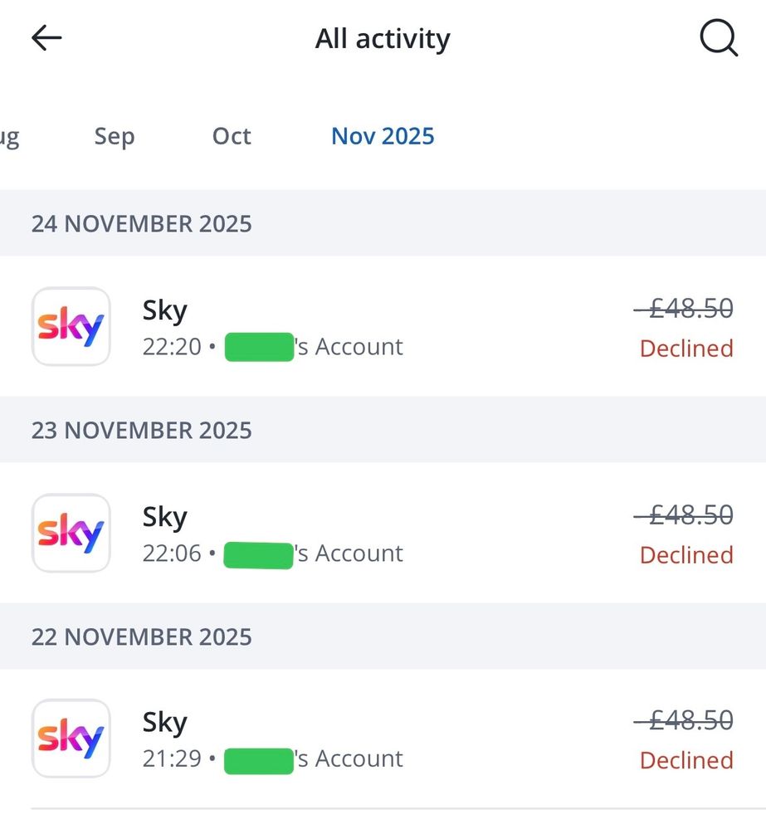Switch to the Sep month tab
Screen dimensions: 766x829
point(114,136)
